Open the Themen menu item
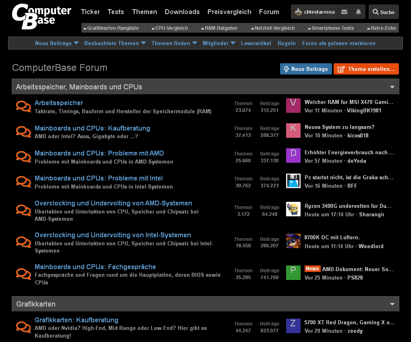The width and height of the screenshot is (411, 342). pyautogui.click(x=144, y=12)
